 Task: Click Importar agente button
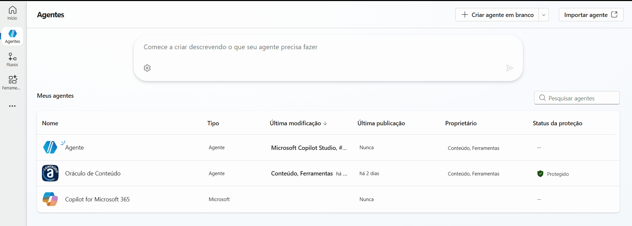tap(591, 15)
